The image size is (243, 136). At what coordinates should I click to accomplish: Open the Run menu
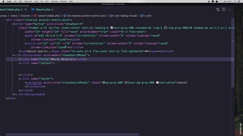[47, 2]
